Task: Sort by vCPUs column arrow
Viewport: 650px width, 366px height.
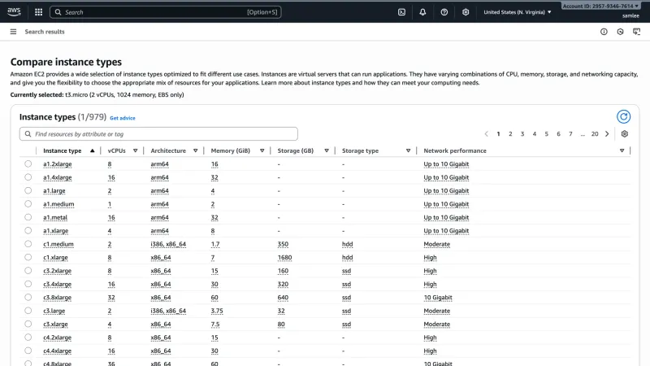Action: coord(135,150)
